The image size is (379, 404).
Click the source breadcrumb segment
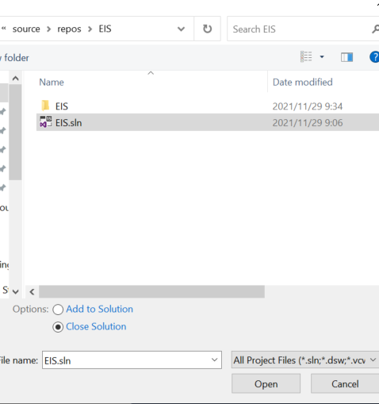(x=26, y=29)
